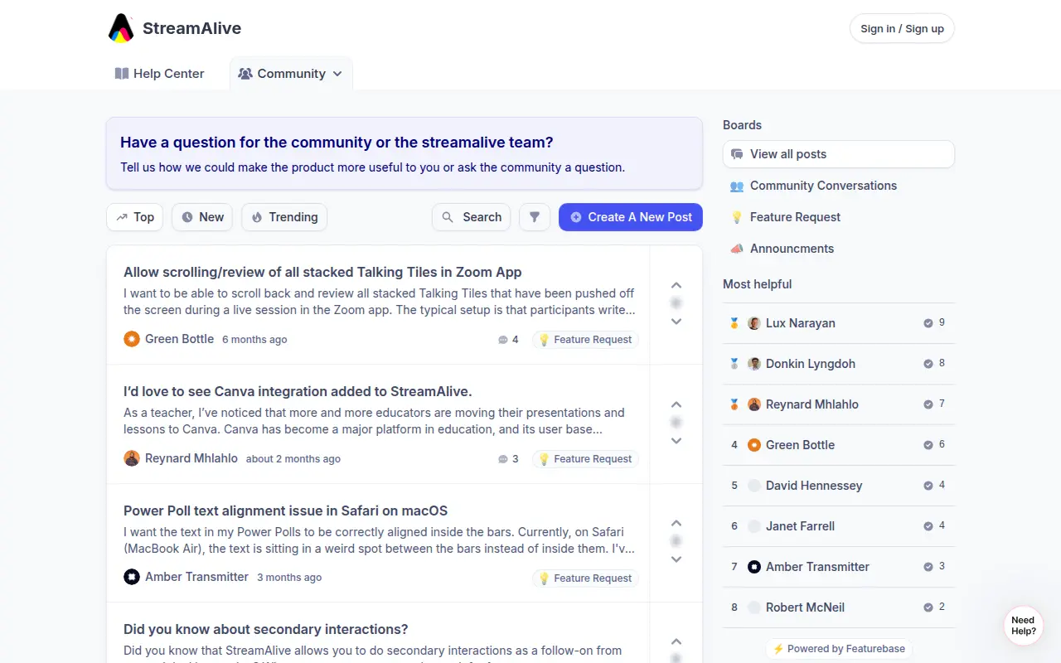The image size is (1061, 663).
Task: Downvote the Power Poll text alignment post
Action: point(676,559)
